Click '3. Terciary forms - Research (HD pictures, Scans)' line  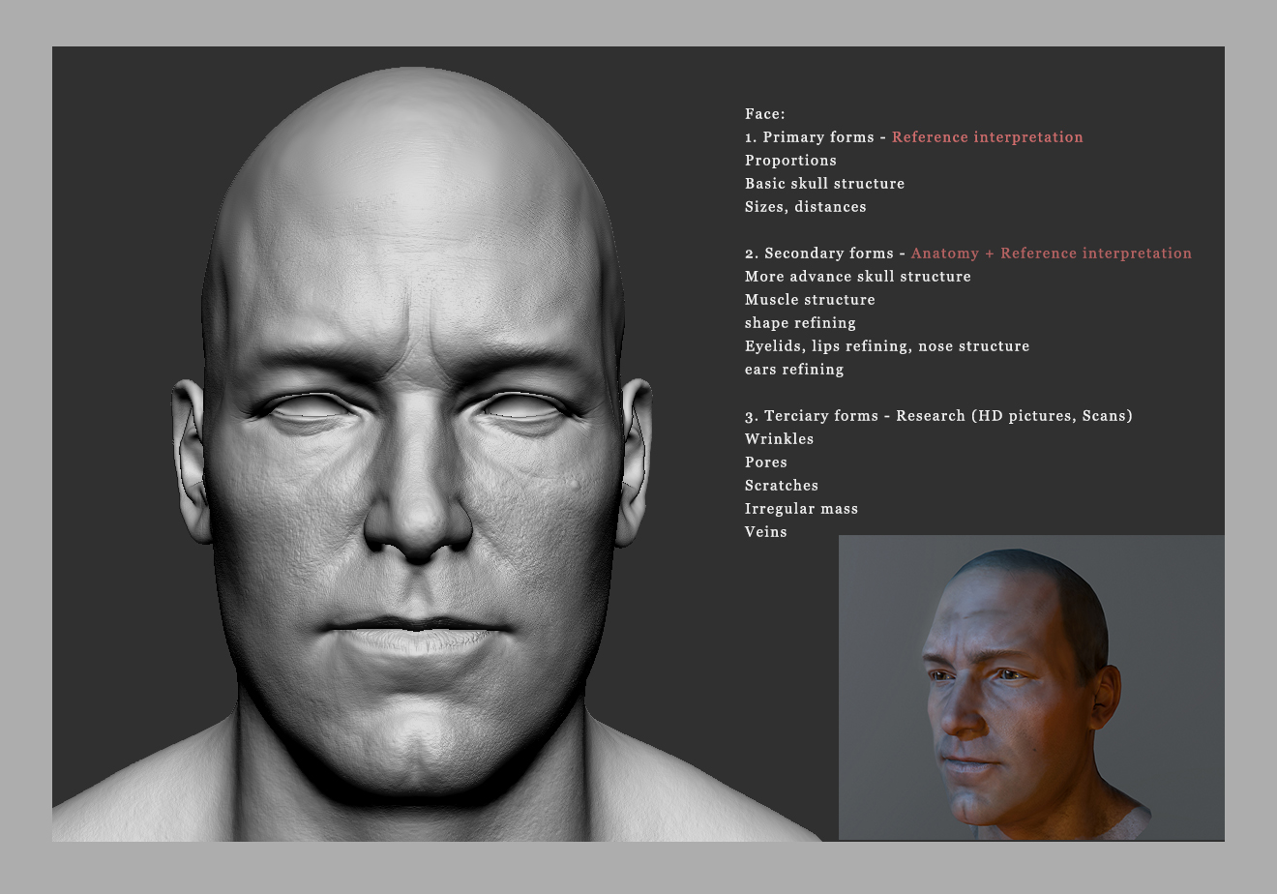(x=938, y=416)
